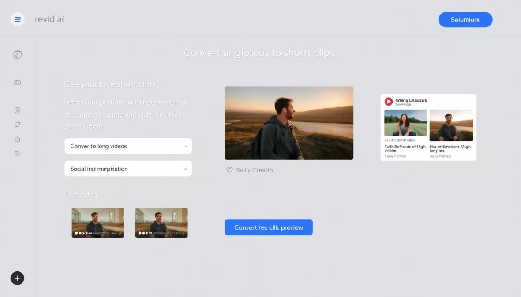521x297 pixels.
Task: Expand the 'Social irse marpitation' dropdown
Action: (128, 169)
